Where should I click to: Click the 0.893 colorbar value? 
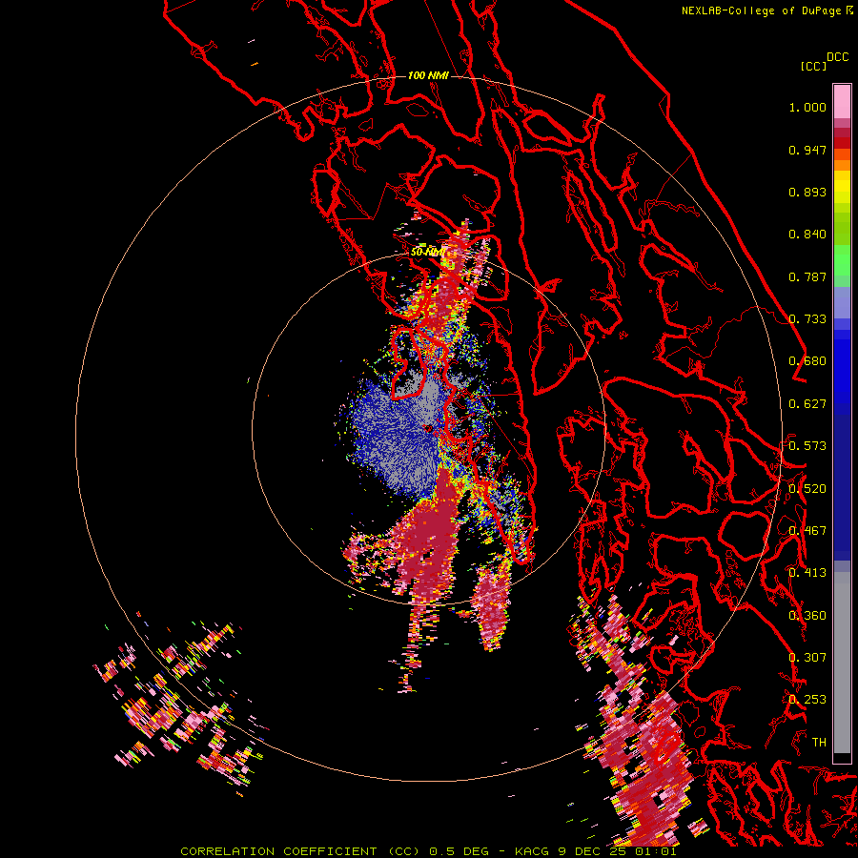coord(807,192)
